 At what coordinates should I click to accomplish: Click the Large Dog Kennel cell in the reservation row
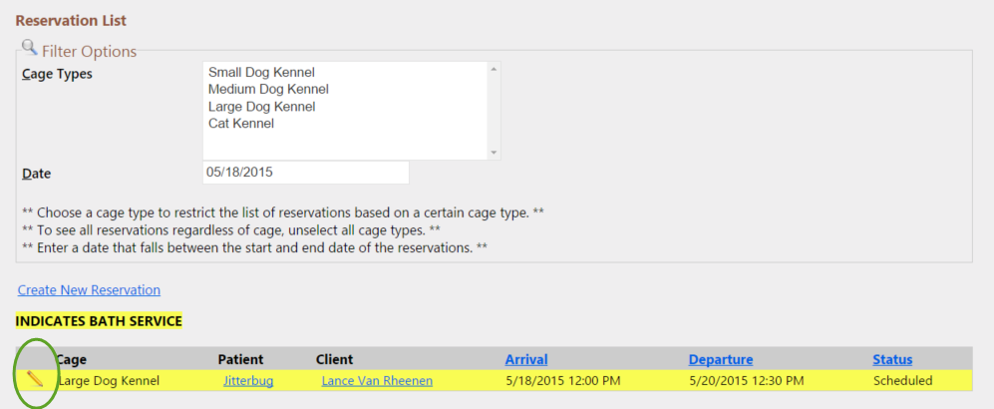(109, 381)
